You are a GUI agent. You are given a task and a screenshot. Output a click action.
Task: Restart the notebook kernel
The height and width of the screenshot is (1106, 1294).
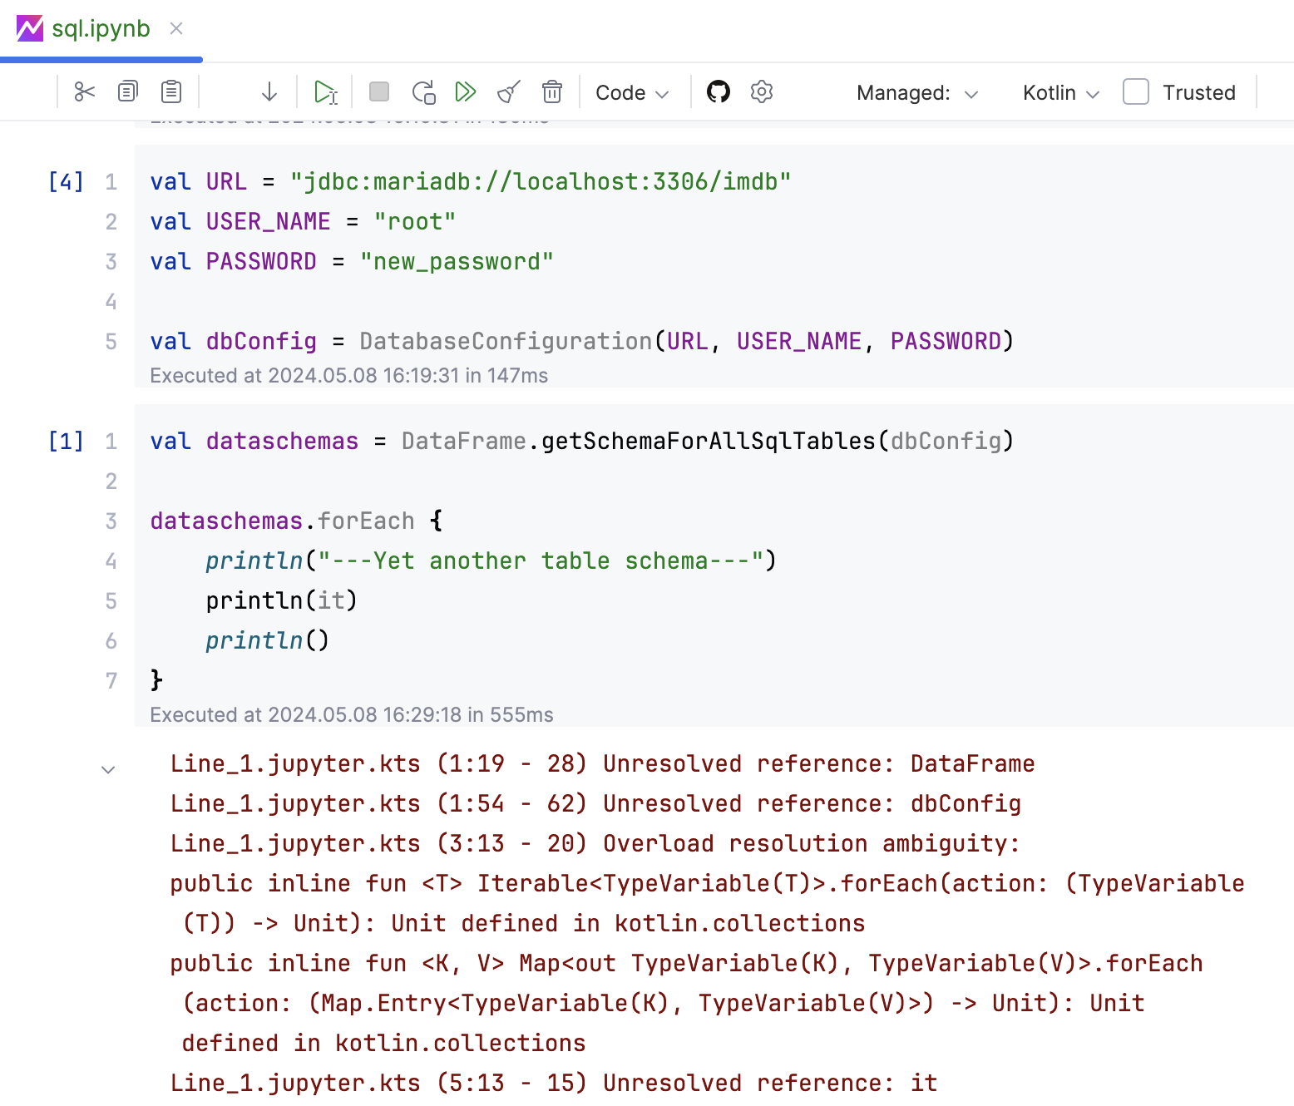coord(423,92)
